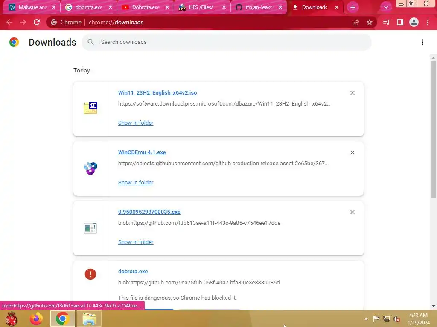The height and width of the screenshot is (327, 437).
Task: Open the Downloads page more actions menu
Action: click(x=422, y=42)
